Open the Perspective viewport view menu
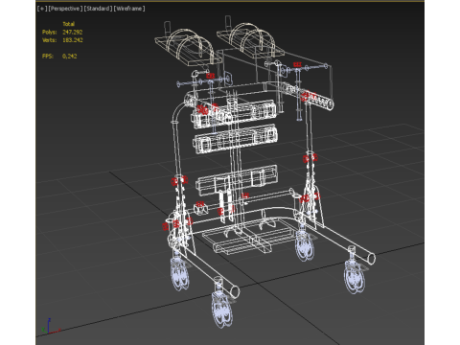 65,9
